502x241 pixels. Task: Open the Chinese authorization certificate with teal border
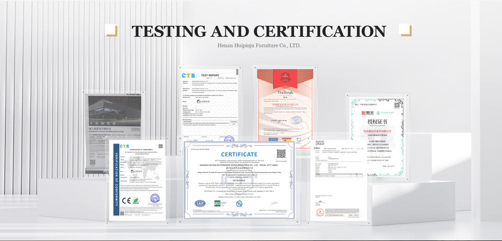click(377, 137)
